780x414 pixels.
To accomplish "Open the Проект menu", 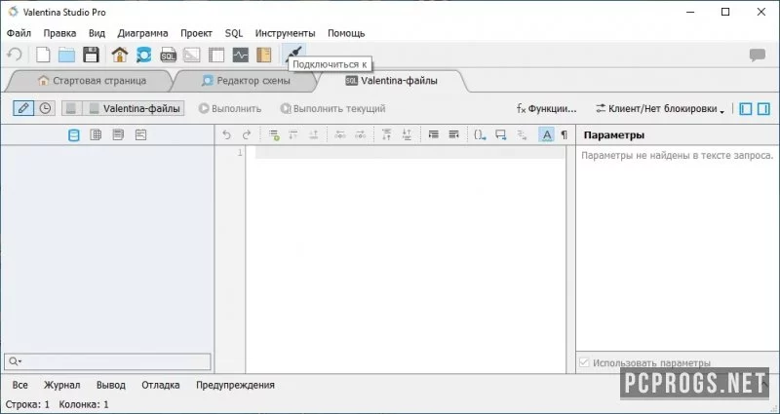I will [x=197, y=33].
